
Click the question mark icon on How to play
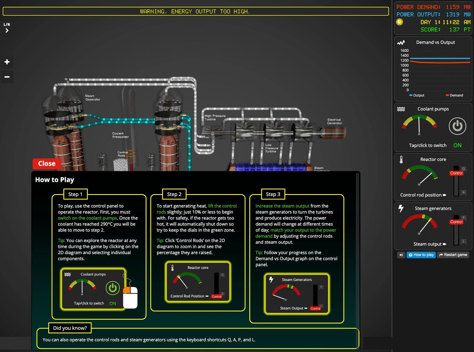coord(410,255)
